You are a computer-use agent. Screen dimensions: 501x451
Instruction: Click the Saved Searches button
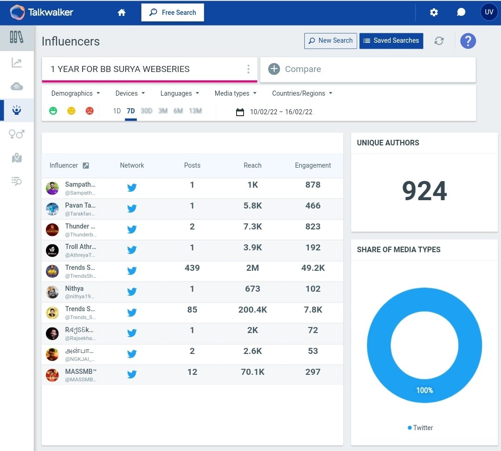391,41
